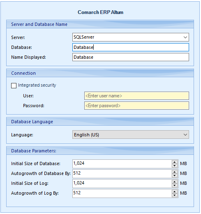The width and height of the screenshot is (201, 214).
Task: Click the Connection section header
Action: tap(100, 73)
